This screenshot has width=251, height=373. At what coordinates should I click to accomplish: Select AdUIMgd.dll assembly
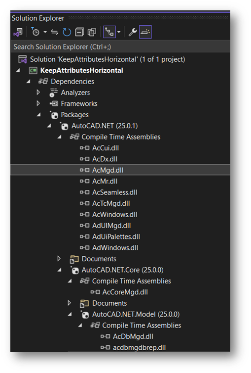point(111,226)
